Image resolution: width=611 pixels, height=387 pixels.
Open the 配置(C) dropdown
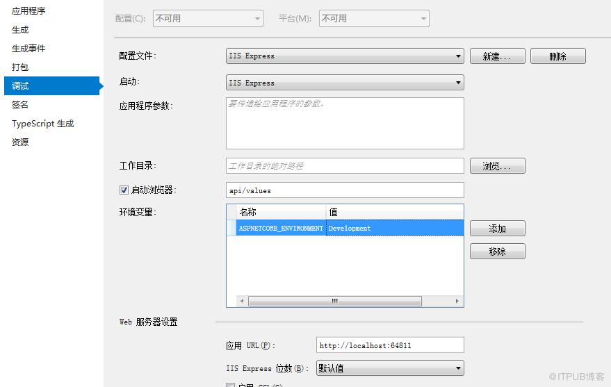click(x=208, y=19)
